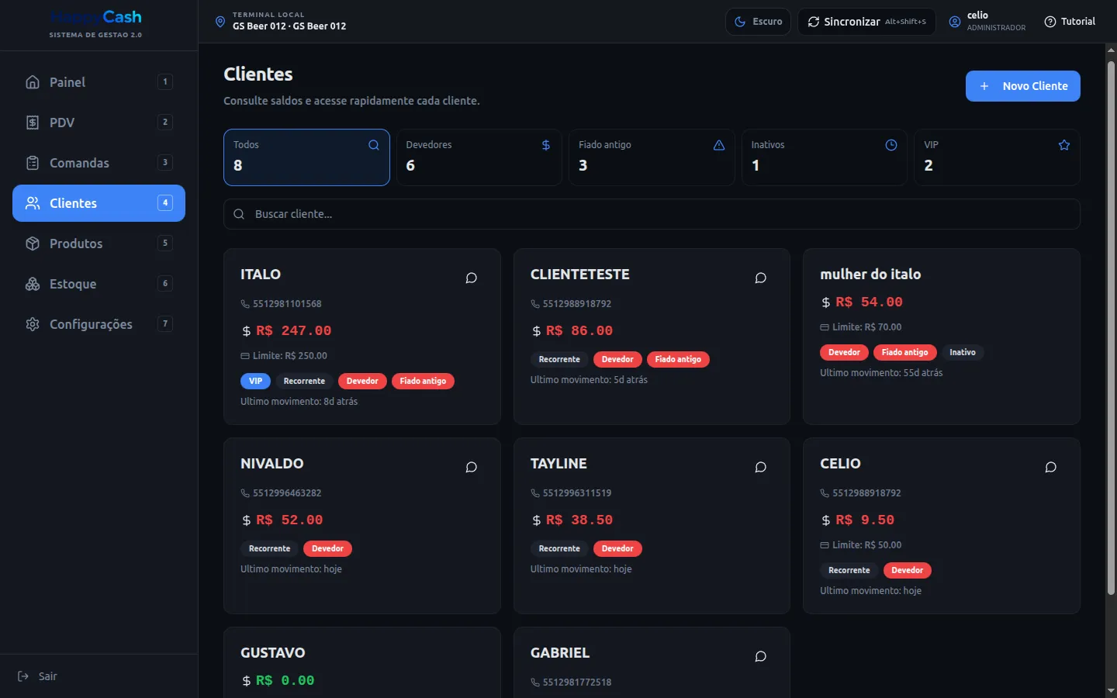
Task: Click the Clientes people icon in sidebar
Action: (x=33, y=203)
